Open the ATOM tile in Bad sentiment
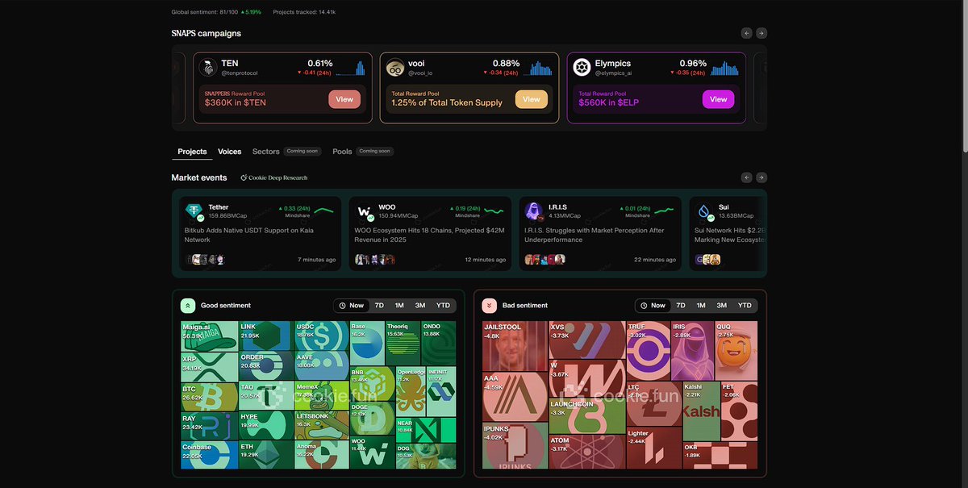The height and width of the screenshot is (488, 968). pos(587,452)
